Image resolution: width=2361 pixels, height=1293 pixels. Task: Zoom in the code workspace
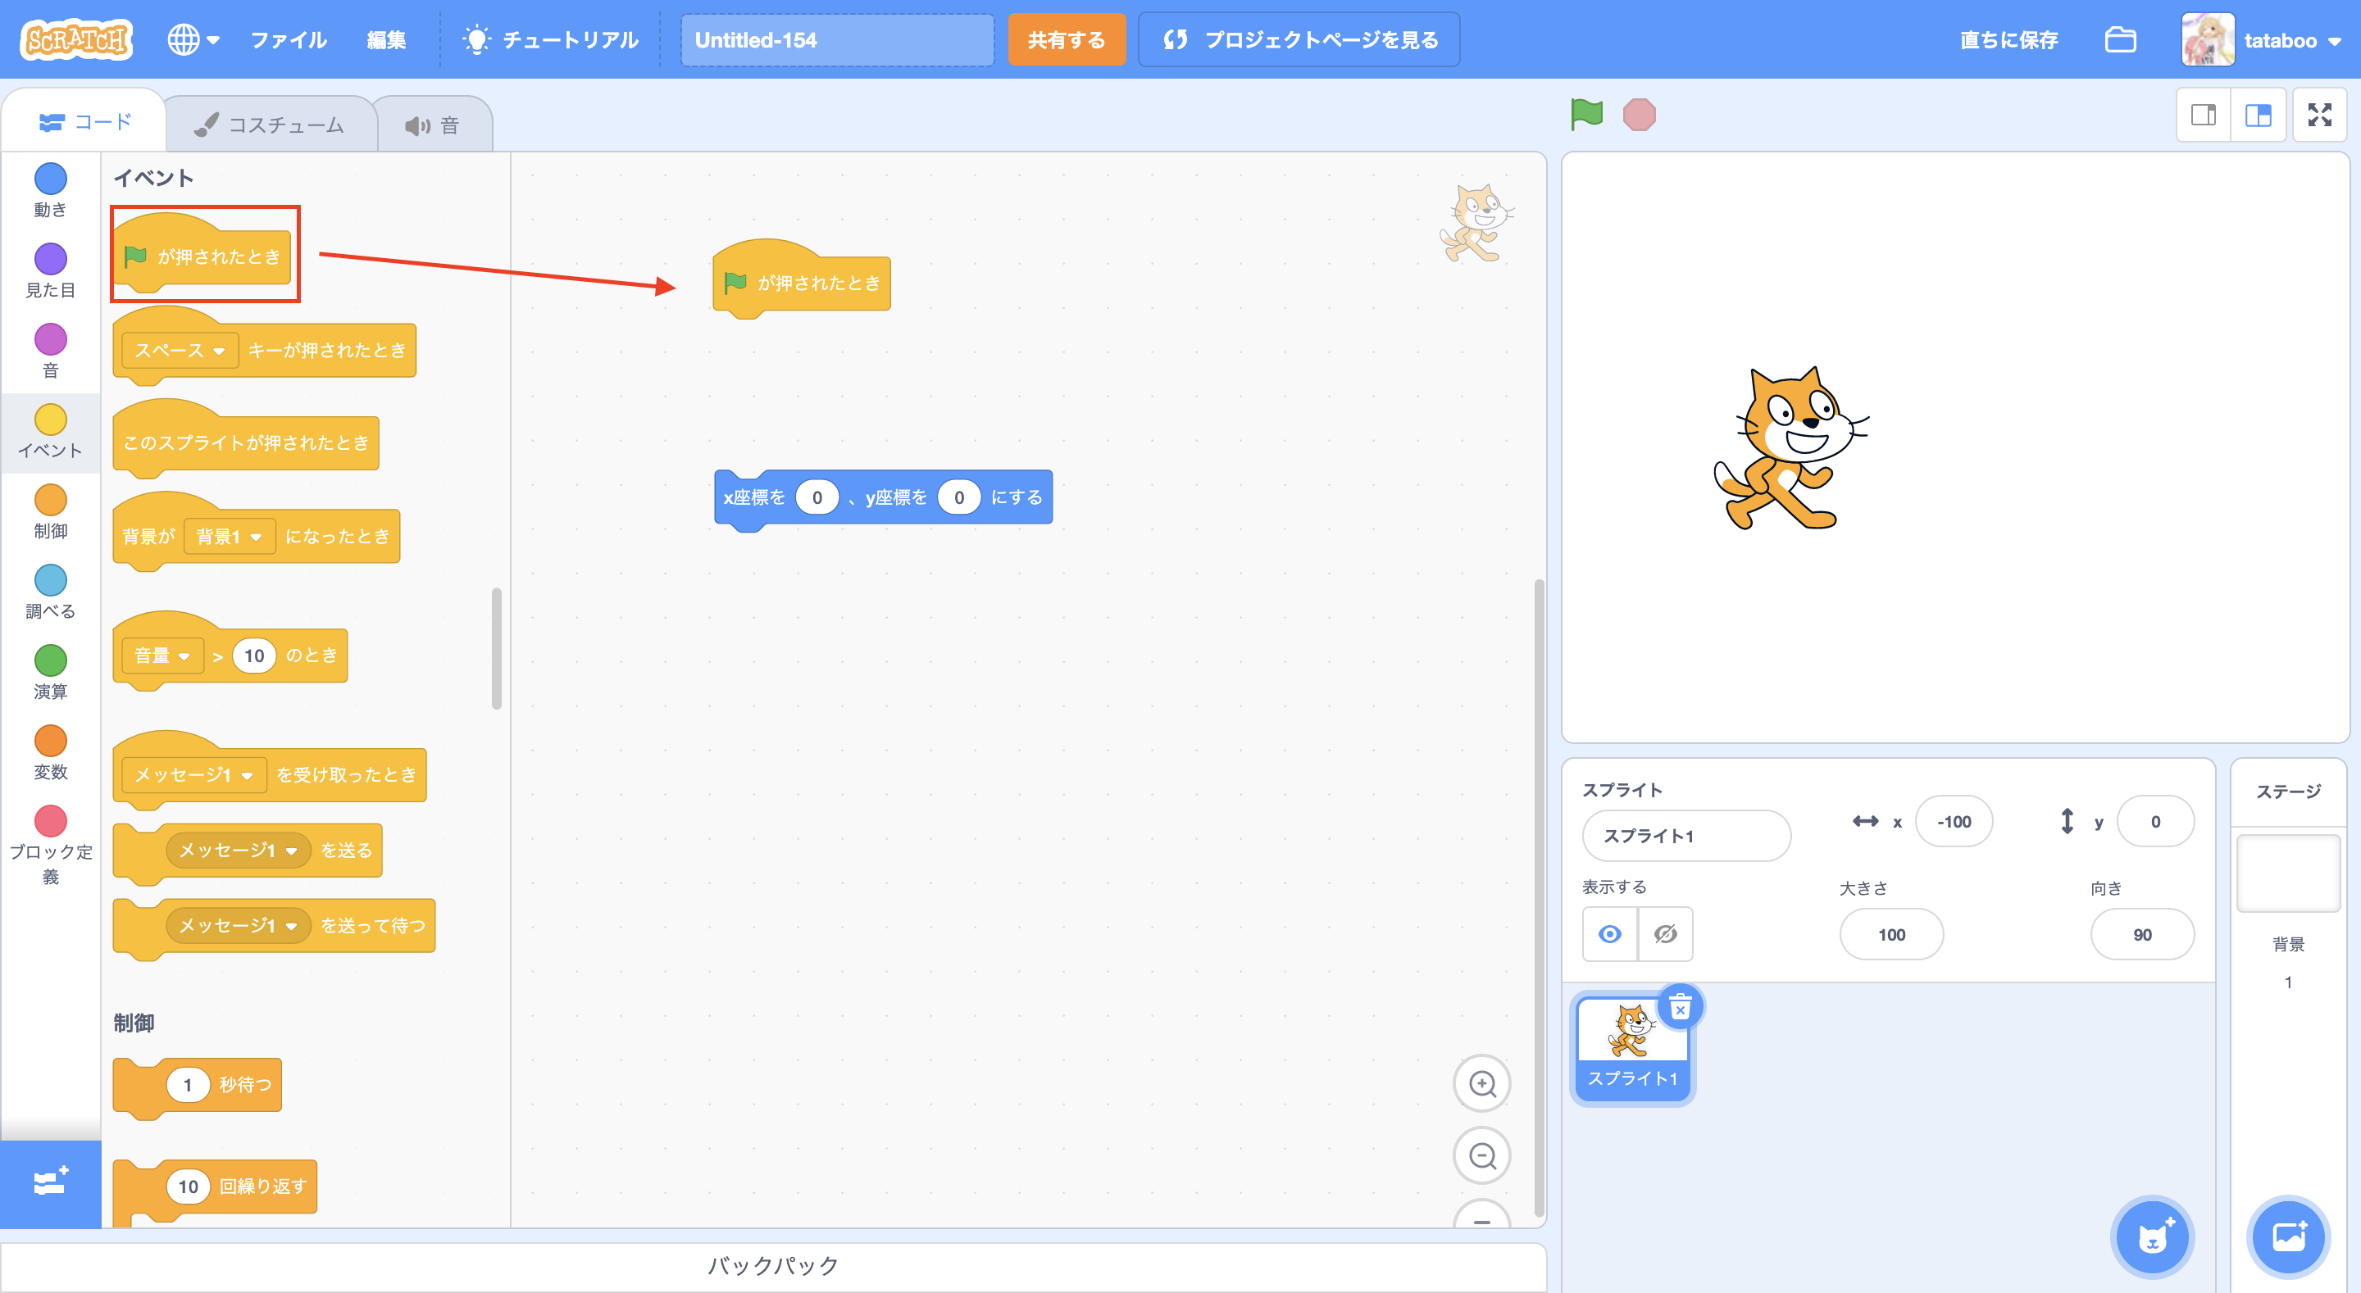1482,1084
